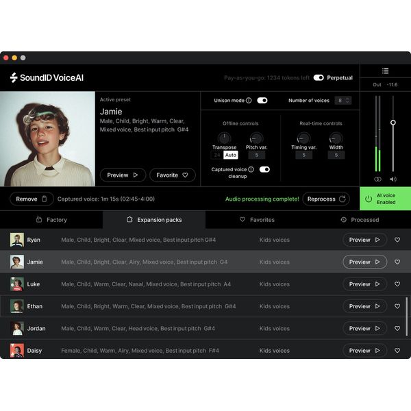411x411 pixels.
Task: Click the SoundID VoiceAI logo
Action: (x=47, y=77)
